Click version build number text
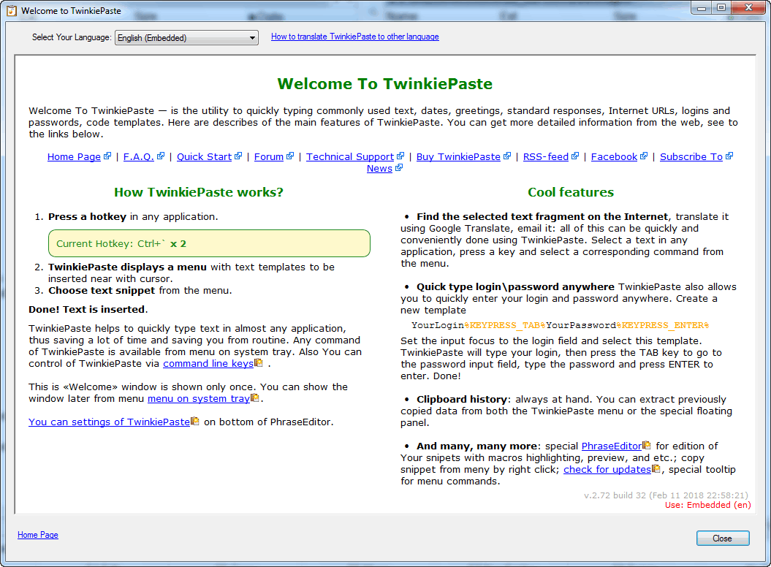The image size is (771, 567). [666, 495]
